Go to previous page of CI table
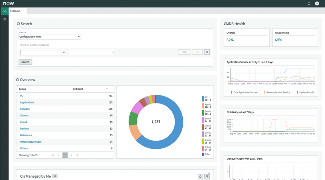This screenshot has width=325, height=180. coord(59,155)
